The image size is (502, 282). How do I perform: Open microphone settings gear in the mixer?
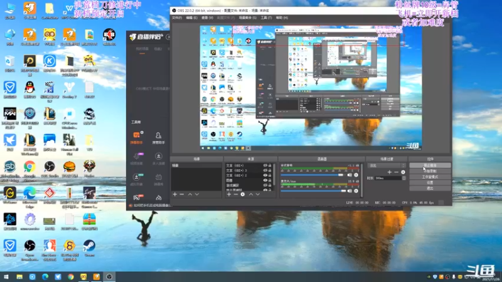point(356,191)
